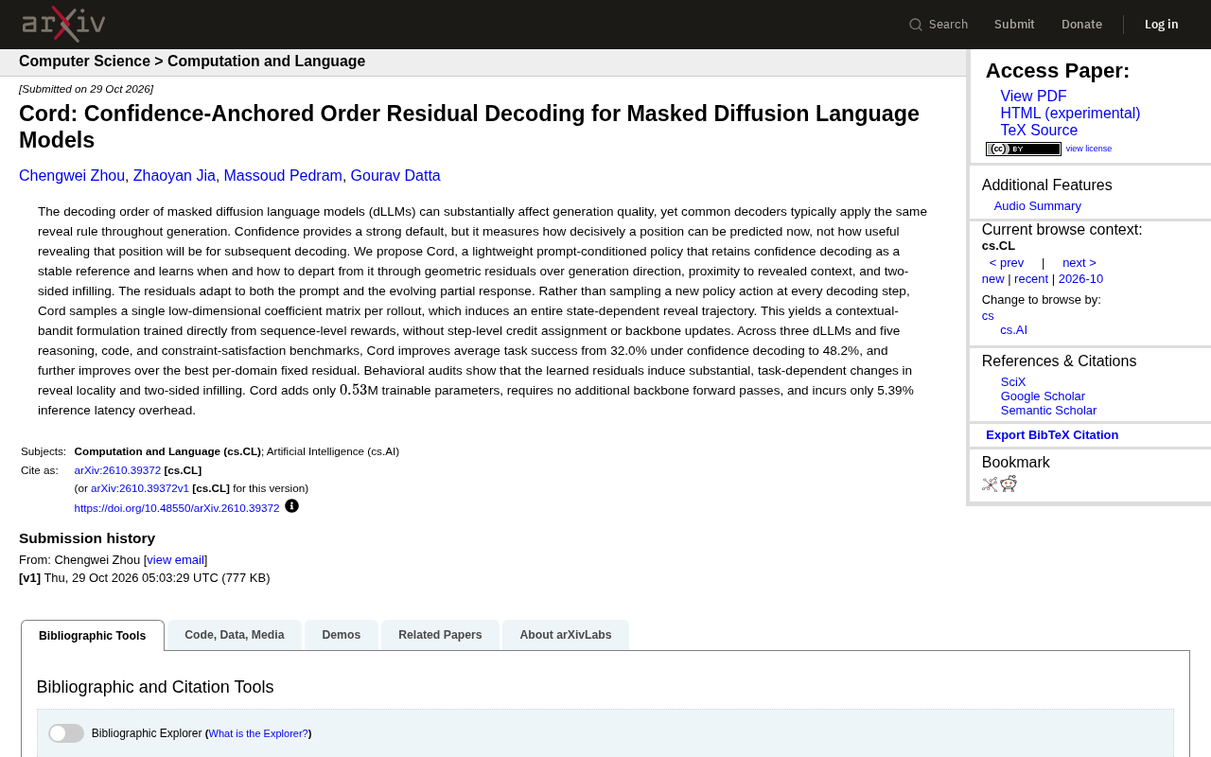Open View PDF link
Viewport: 1211px width, 757px height.
click(1033, 97)
